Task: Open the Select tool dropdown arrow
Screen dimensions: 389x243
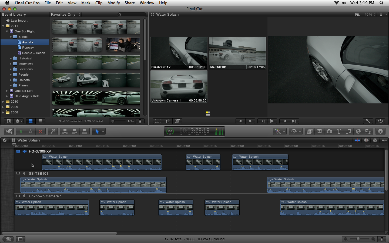Action: pyautogui.click(x=103, y=132)
